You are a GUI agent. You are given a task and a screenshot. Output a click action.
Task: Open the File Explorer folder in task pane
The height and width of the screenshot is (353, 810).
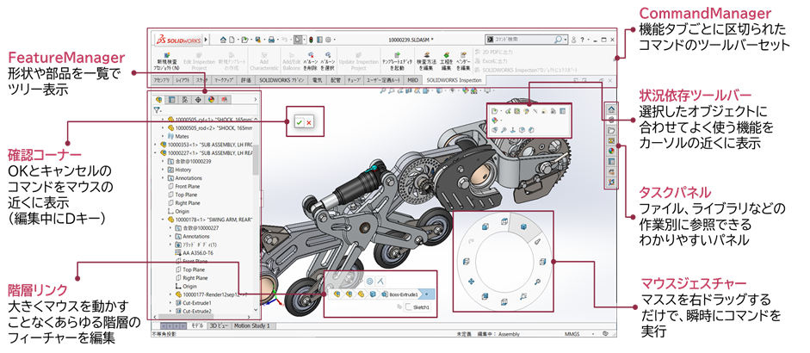click(x=611, y=130)
